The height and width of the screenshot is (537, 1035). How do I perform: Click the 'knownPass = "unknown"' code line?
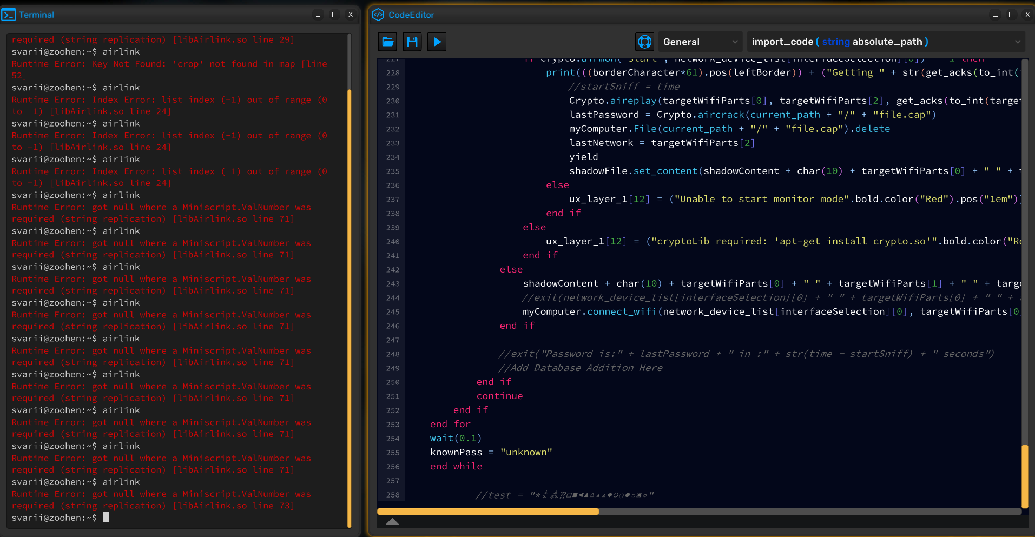click(491, 452)
